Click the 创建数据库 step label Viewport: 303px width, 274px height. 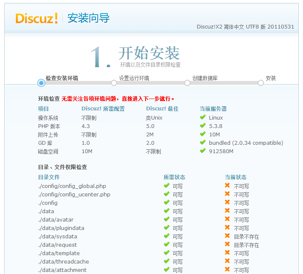coord(205,78)
